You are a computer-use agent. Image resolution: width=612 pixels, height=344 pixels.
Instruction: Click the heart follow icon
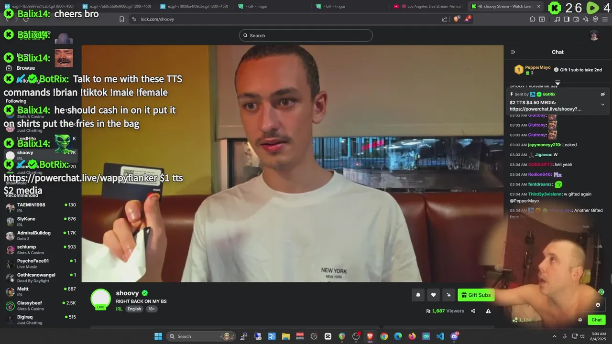pos(433,295)
